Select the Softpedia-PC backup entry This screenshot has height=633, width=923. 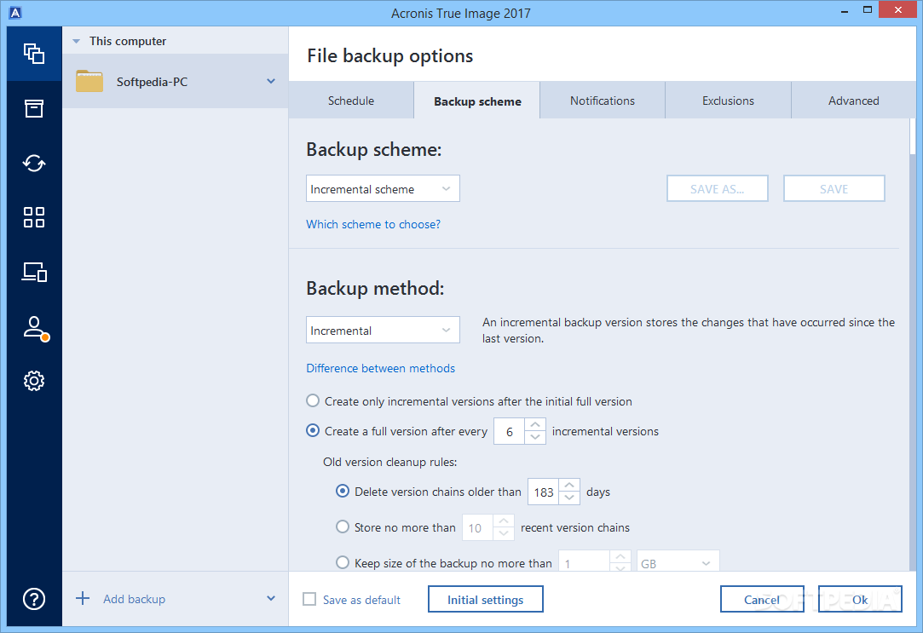click(x=176, y=81)
